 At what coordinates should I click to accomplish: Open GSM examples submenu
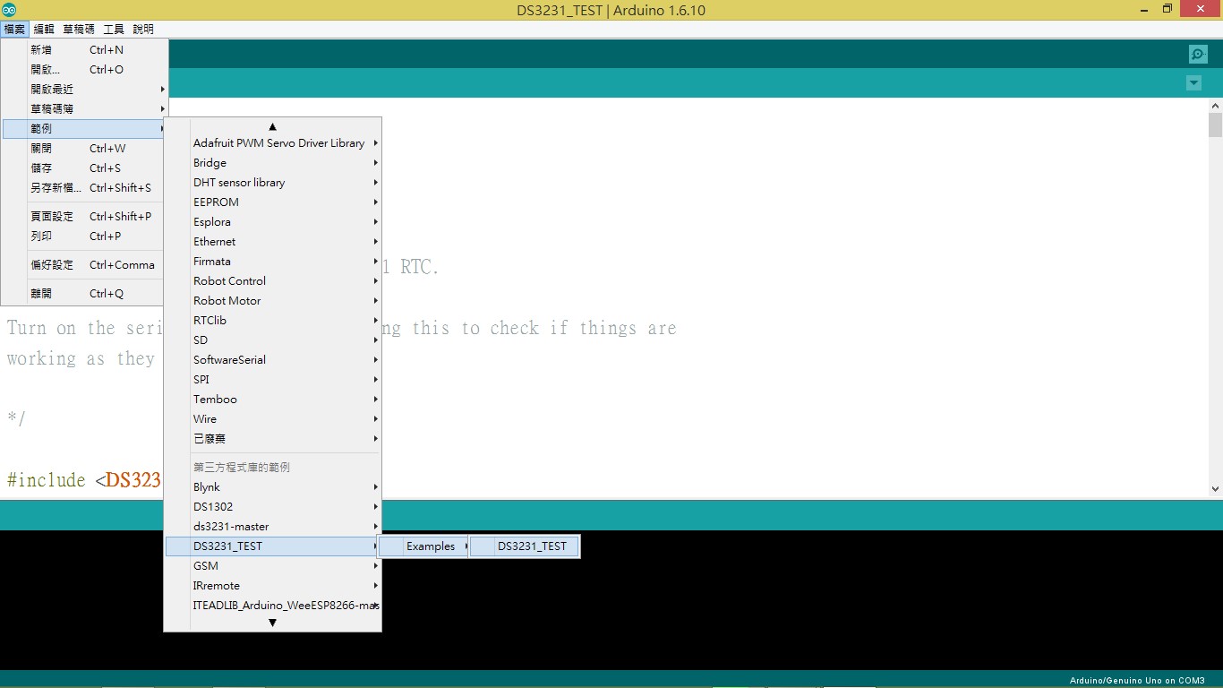coord(273,566)
